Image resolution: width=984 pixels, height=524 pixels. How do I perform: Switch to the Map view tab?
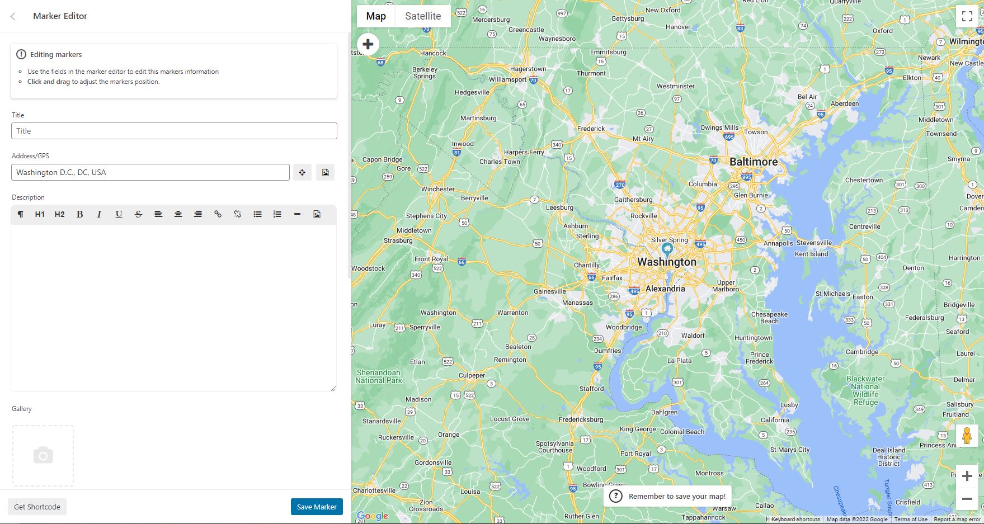376,16
